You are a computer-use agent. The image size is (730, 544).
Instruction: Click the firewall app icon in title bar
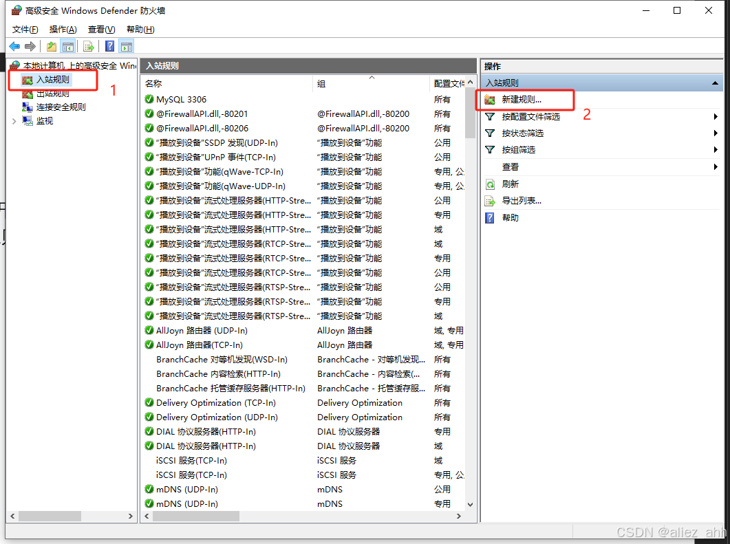tap(17, 10)
